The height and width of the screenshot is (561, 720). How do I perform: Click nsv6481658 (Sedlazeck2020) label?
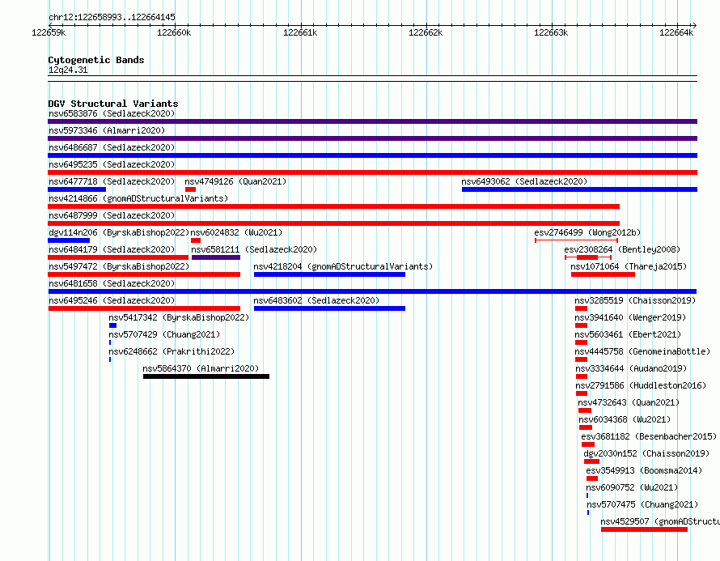pyautogui.click(x=112, y=283)
